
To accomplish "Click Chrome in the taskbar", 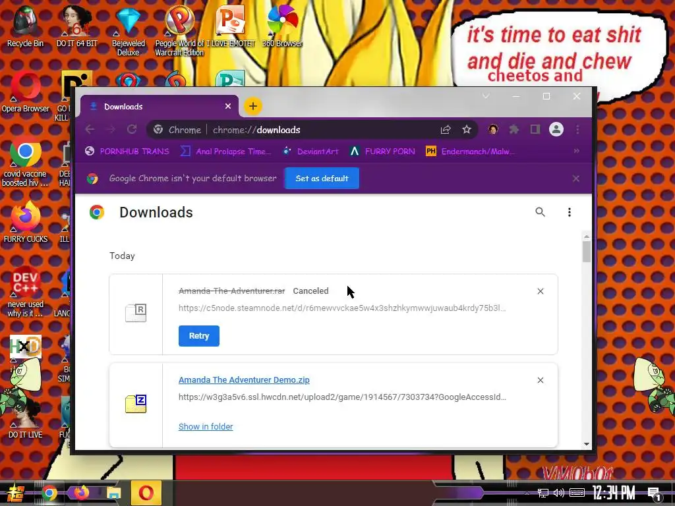I will 49,493.
